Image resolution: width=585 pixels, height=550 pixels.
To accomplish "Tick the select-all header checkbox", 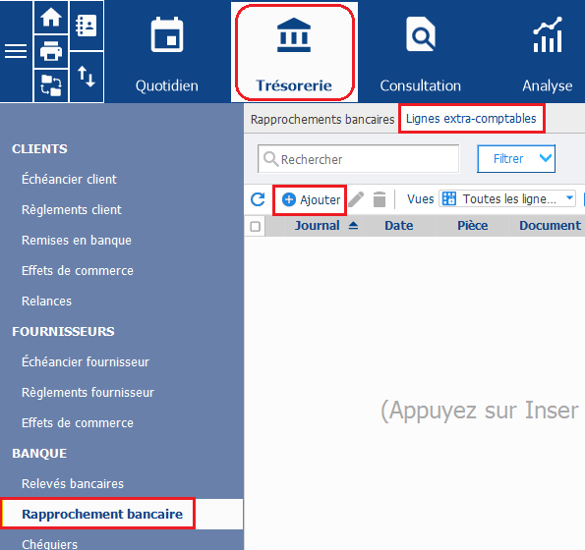I will click(x=256, y=226).
